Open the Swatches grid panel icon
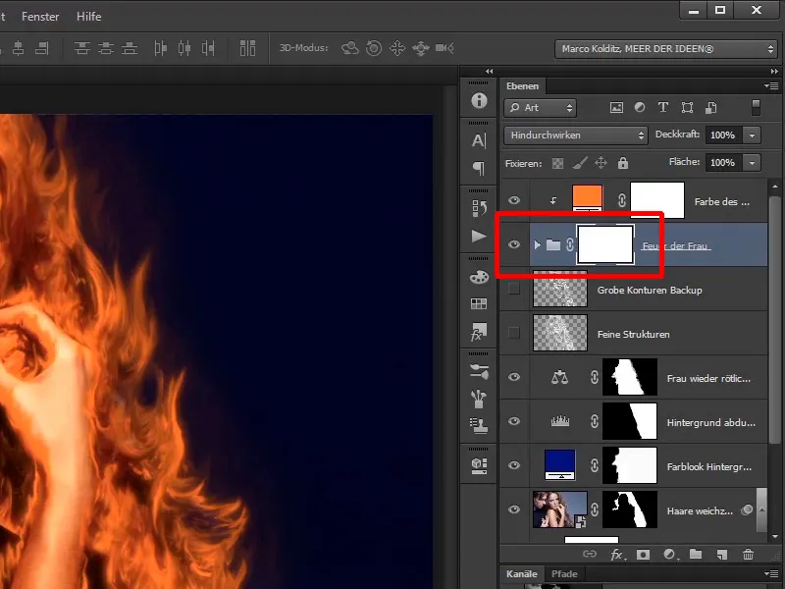This screenshot has height=589, width=785. (x=479, y=303)
